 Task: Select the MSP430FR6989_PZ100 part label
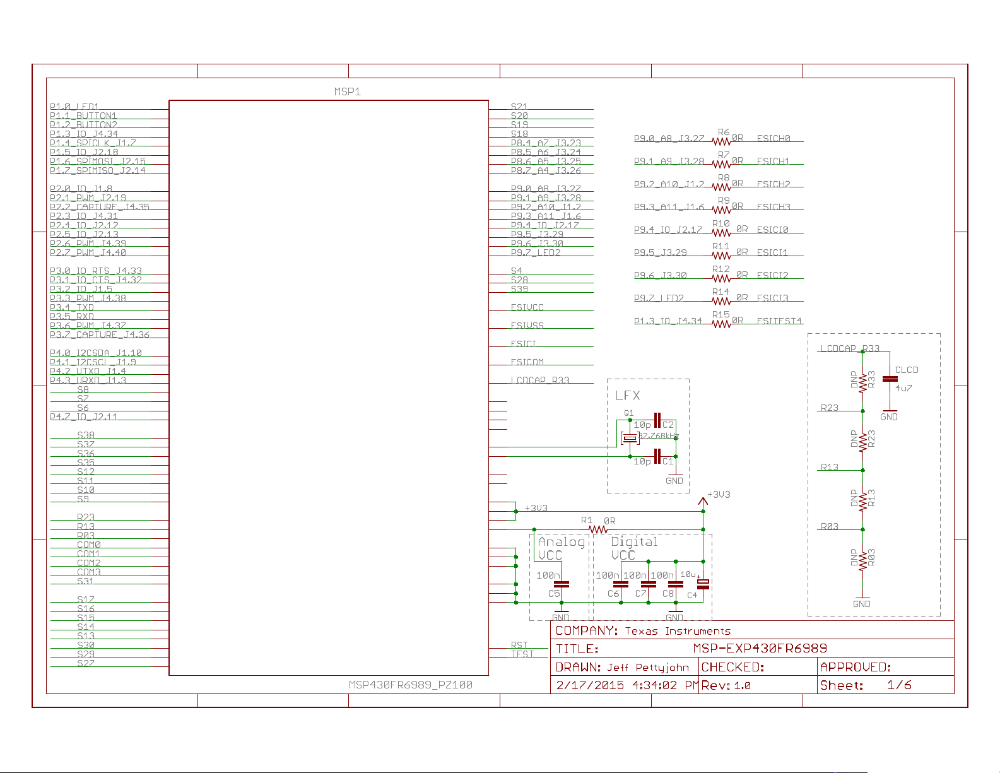[x=410, y=685]
